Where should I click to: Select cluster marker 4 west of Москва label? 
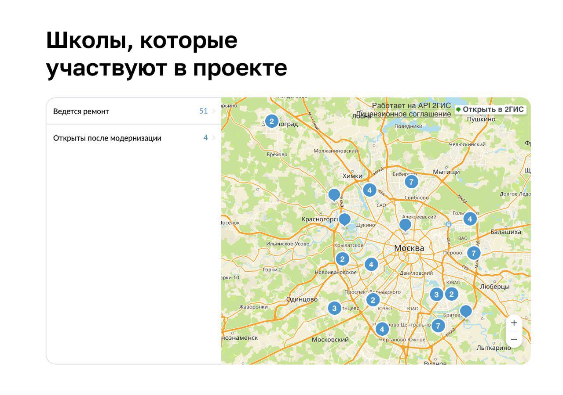pyautogui.click(x=371, y=265)
